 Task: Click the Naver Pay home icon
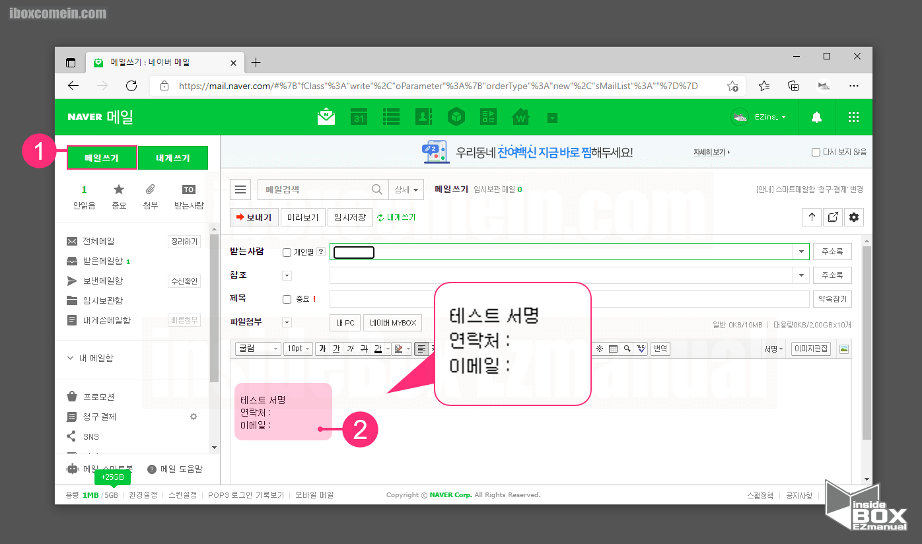coord(520,116)
